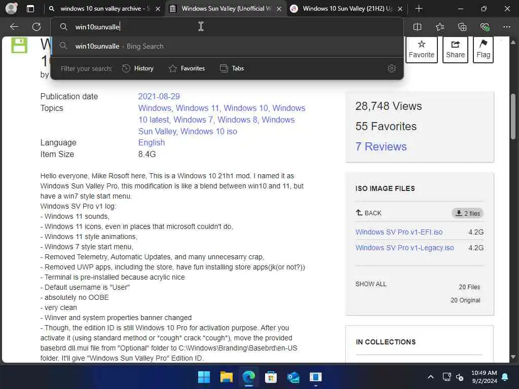Filter search by Favorites
This screenshot has width=519, height=389.
point(187,68)
